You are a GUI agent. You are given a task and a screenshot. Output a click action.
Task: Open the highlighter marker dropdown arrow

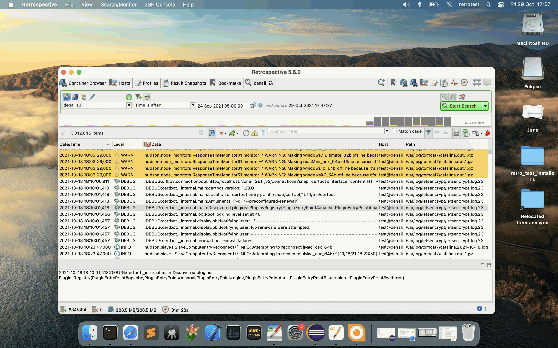tap(237, 134)
